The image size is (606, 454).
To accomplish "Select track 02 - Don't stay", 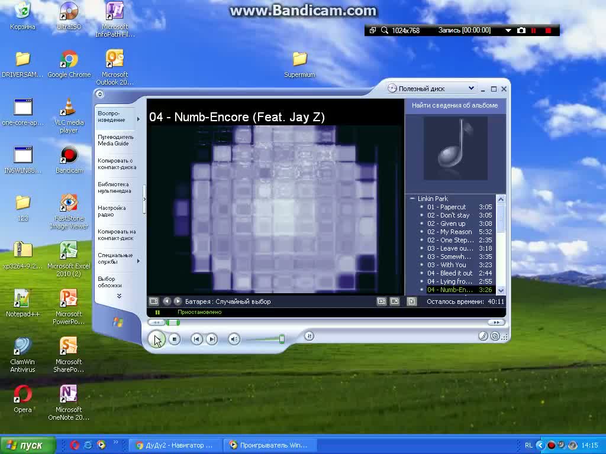I will click(456, 215).
